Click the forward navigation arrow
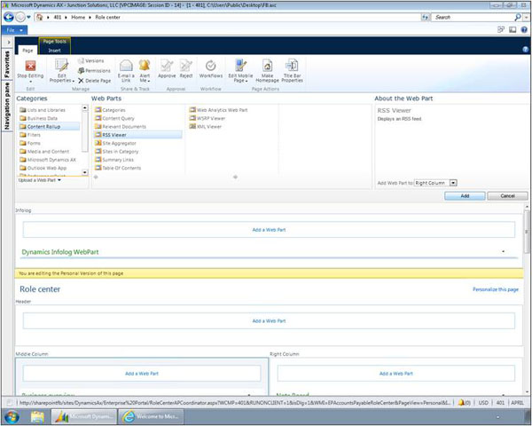Screen dimensions: 532x426 (20, 17)
